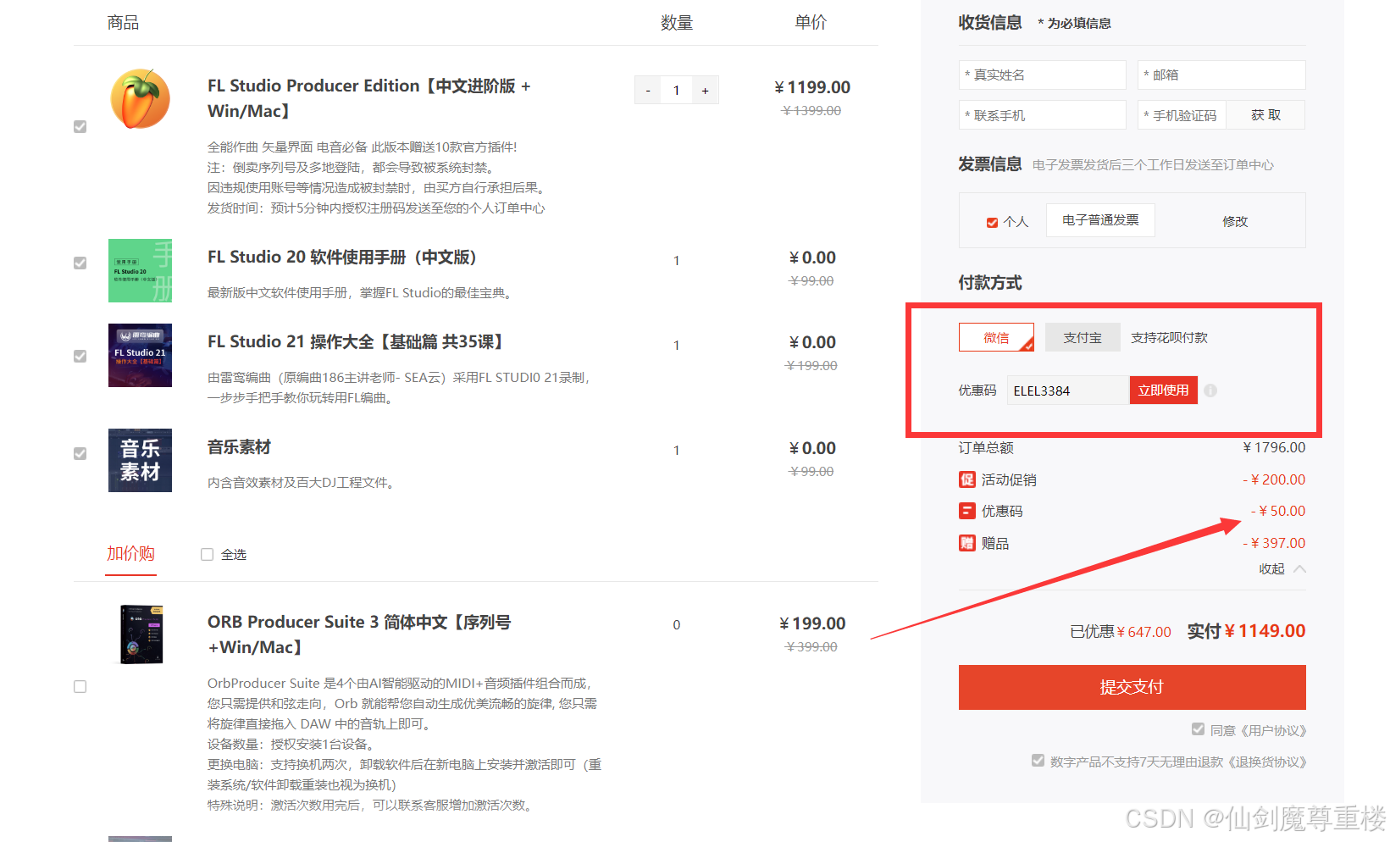Select the 支付宝 payment option
Image resolution: width=1390 pixels, height=842 pixels.
point(1082,337)
